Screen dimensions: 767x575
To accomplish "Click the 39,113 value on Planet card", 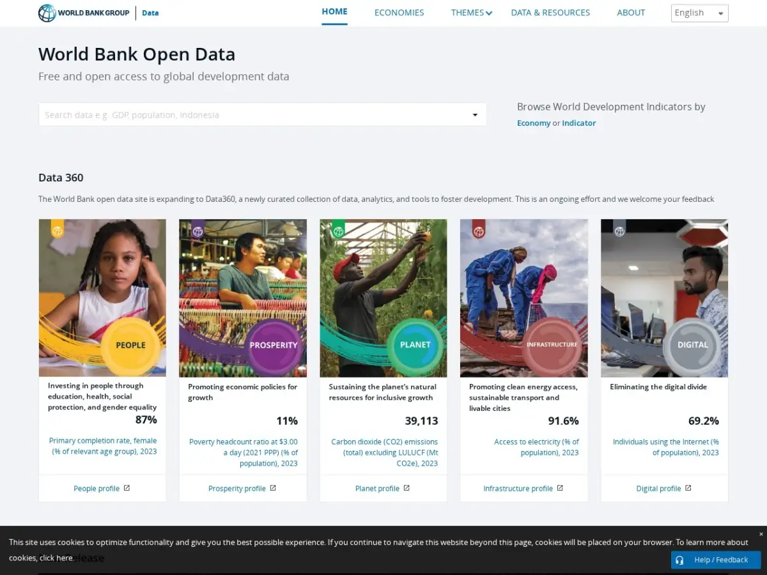I will 421,421.
